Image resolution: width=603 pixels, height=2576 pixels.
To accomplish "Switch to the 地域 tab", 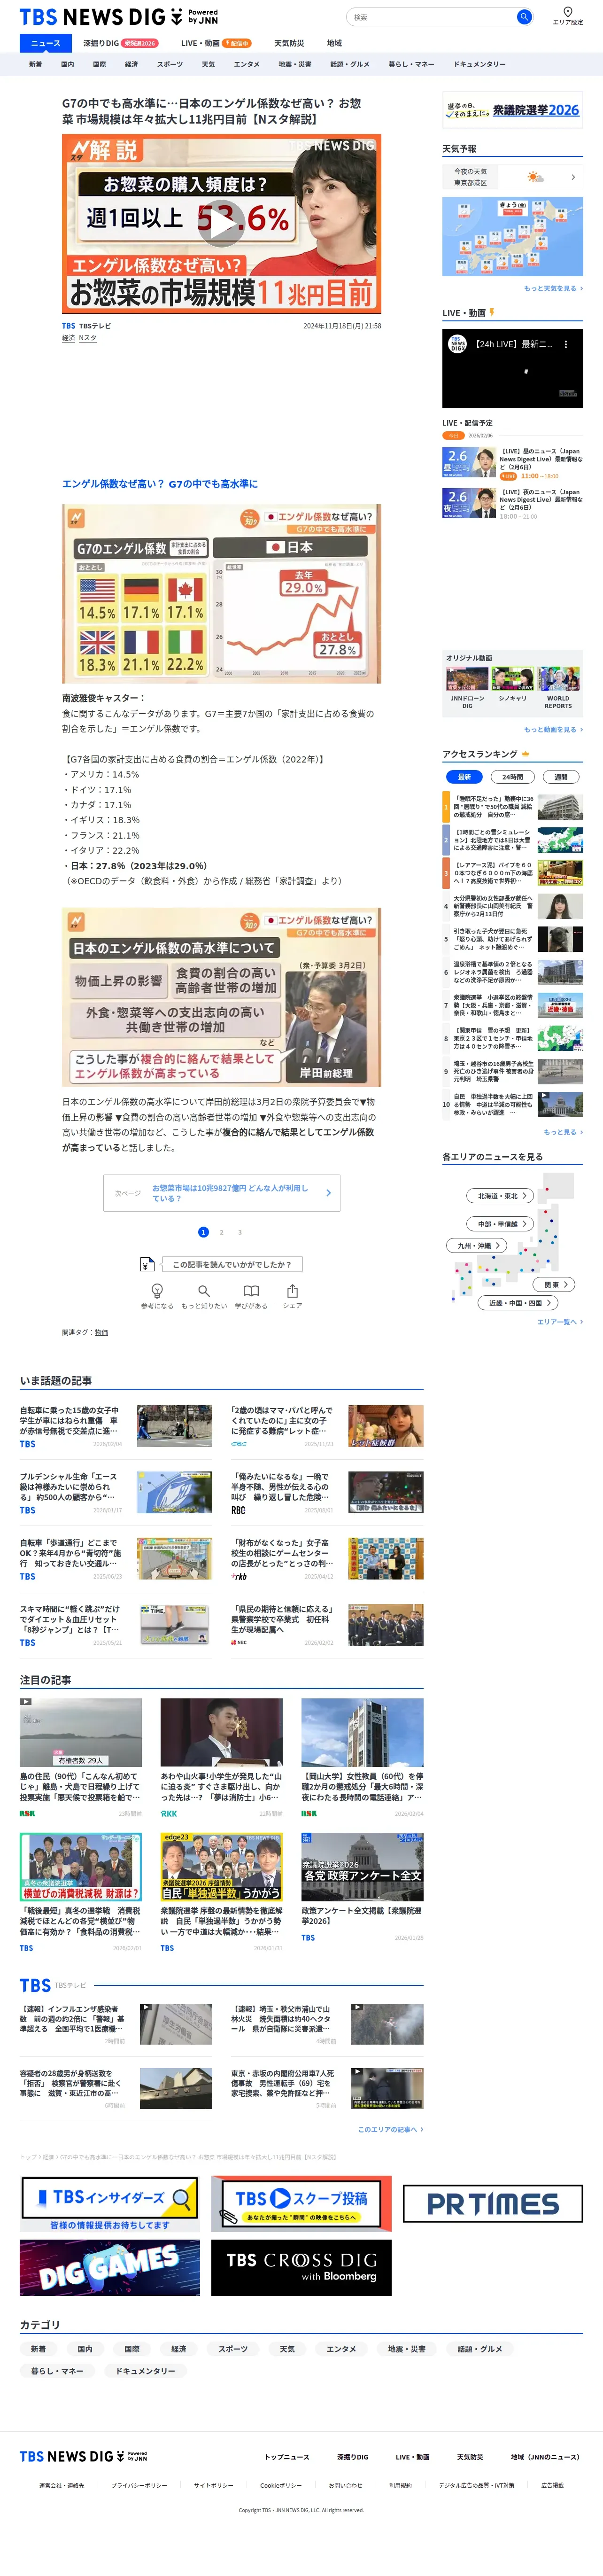I will click(334, 43).
